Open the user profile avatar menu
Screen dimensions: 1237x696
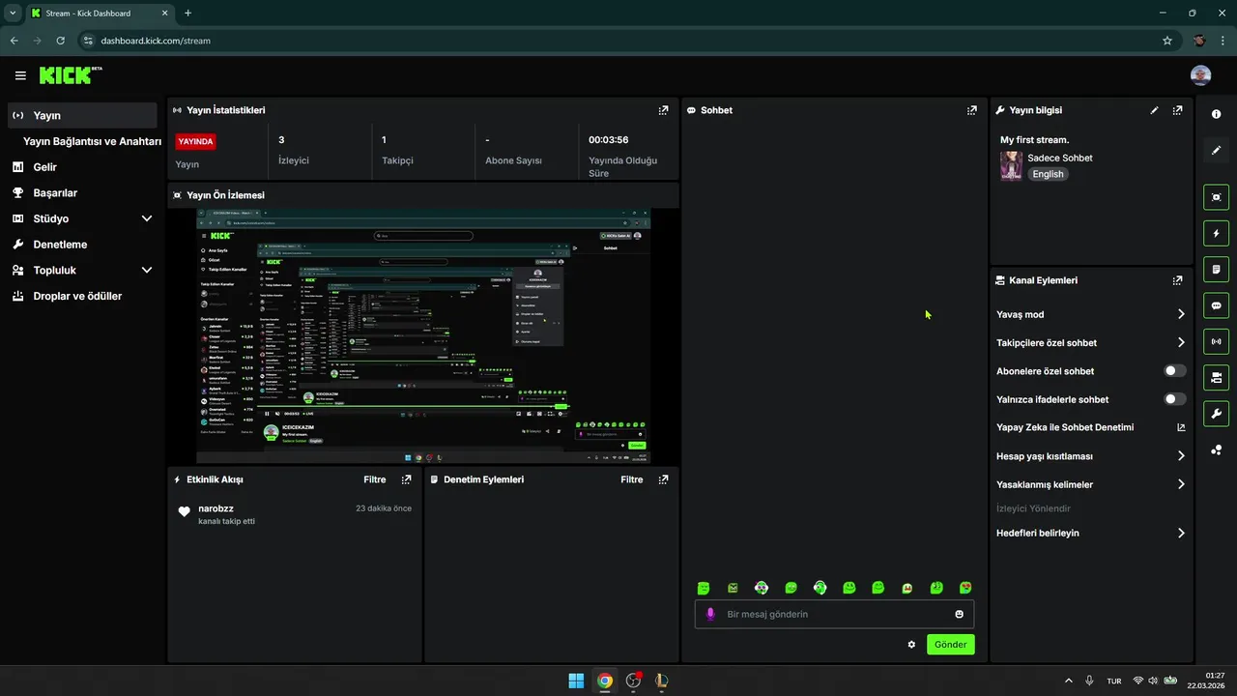1200,75
